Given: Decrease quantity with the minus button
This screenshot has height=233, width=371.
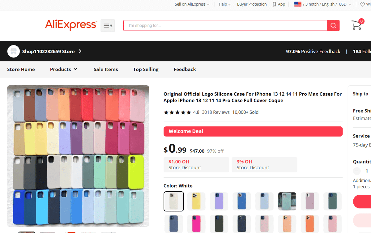Looking at the screenshot, I should pyautogui.click(x=357, y=171).
